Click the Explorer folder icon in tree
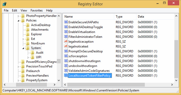Screen dimensions: 181x95 tap(28, 34)
